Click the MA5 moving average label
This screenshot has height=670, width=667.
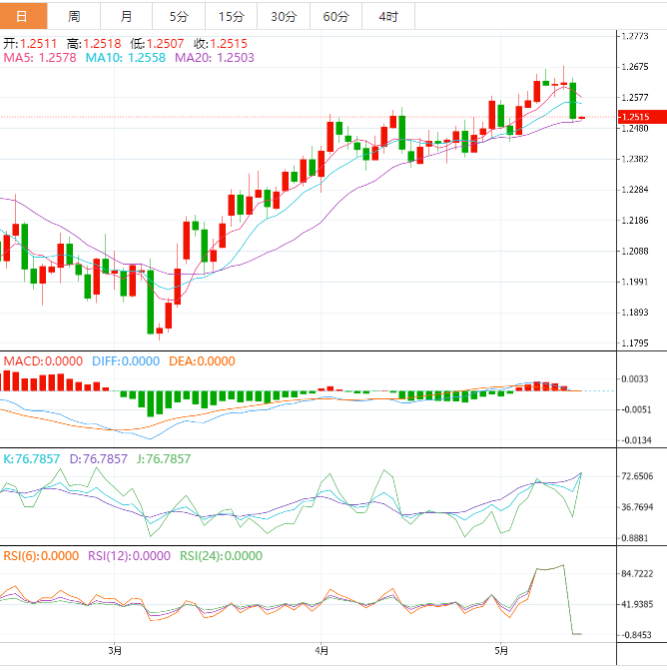tap(40, 59)
